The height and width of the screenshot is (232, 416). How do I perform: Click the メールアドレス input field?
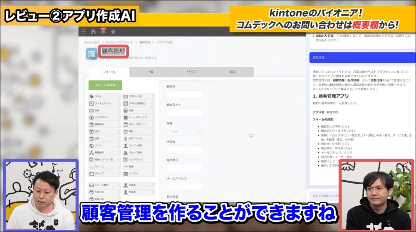click(185, 186)
